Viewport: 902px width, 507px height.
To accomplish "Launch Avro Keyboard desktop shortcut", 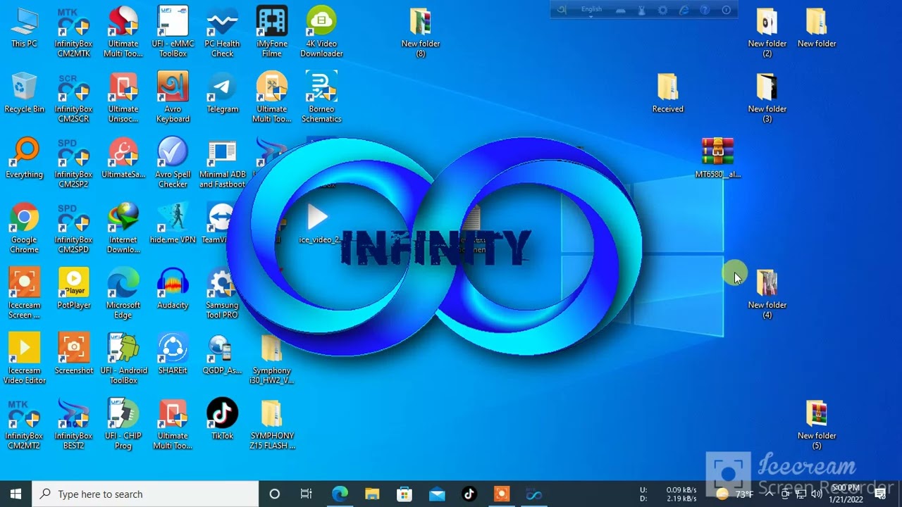I will tap(173, 98).
